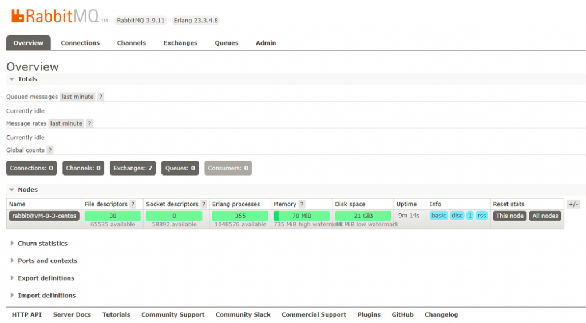Click the 1048576 available text

240,225
